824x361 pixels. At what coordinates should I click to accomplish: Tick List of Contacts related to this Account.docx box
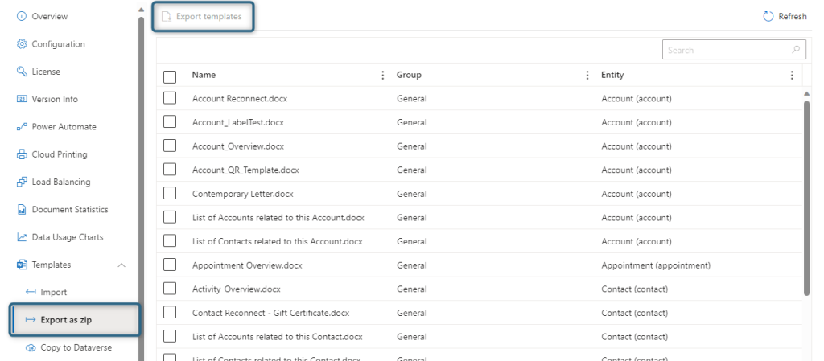pyautogui.click(x=170, y=241)
